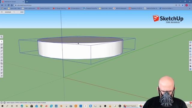The width and height of the screenshot is (192, 108).
Task: Select the Move tool
Action: (1, 67)
